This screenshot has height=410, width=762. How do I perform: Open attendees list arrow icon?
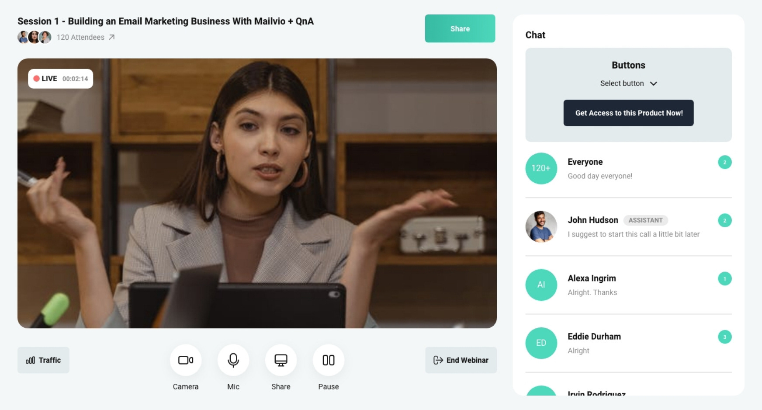[x=112, y=37]
